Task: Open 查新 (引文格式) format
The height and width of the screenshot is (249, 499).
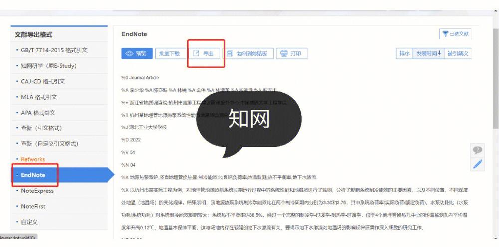Action: (x=59, y=128)
